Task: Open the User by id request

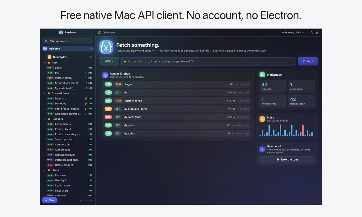Action: tap(68, 180)
